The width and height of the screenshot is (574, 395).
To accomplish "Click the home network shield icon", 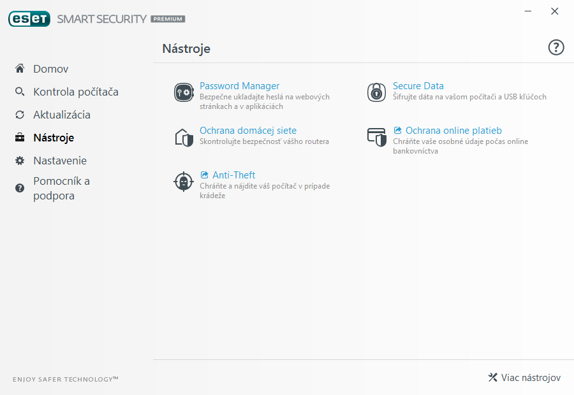I will (184, 138).
